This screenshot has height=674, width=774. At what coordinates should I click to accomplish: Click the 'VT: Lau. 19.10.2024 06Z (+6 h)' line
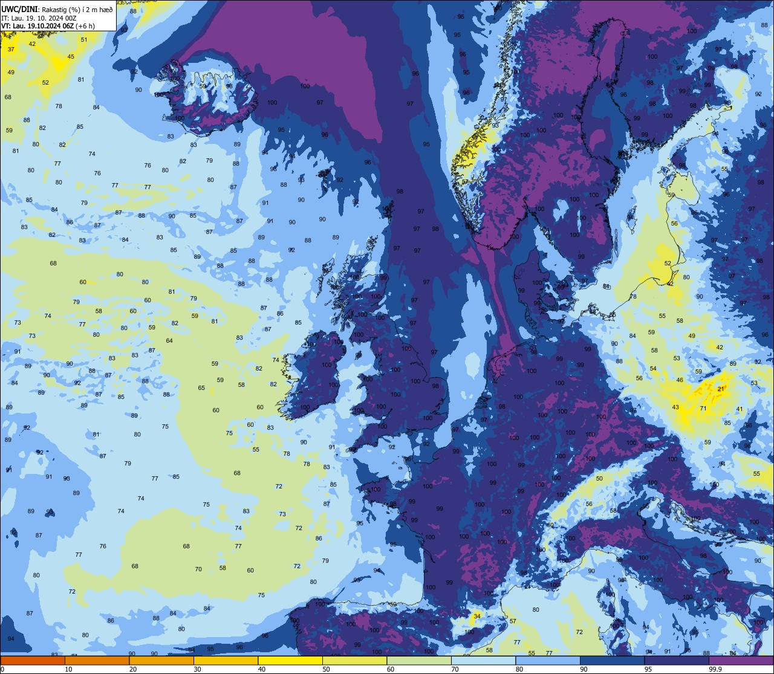click(x=48, y=26)
